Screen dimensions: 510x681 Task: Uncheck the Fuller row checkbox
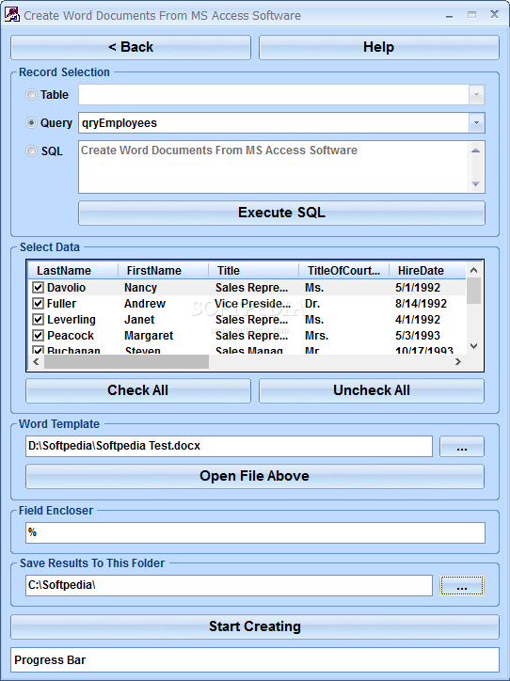[x=38, y=303]
